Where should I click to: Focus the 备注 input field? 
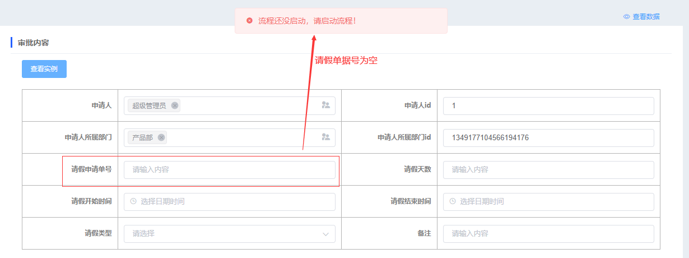click(x=548, y=233)
